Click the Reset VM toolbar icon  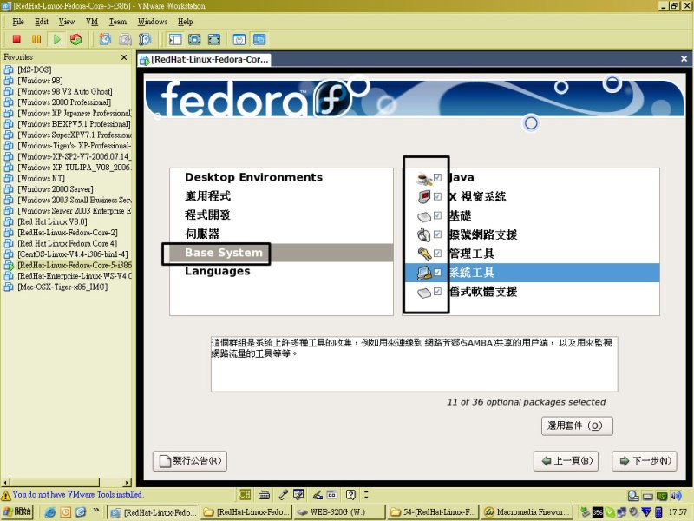point(76,39)
